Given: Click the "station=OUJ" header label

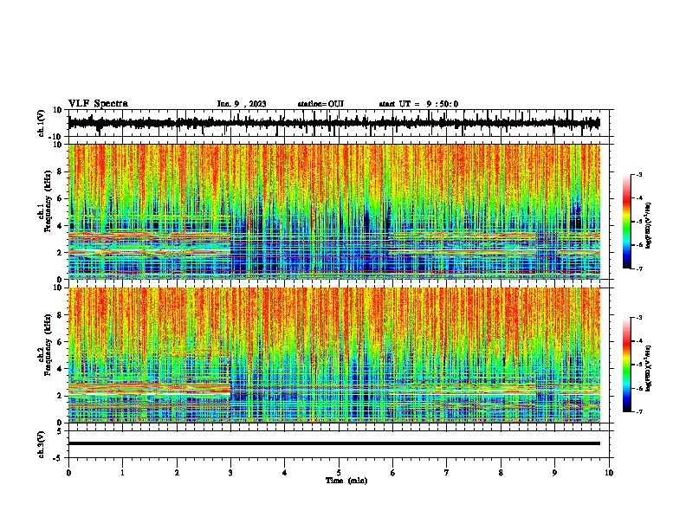Looking at the screenshot, I should click(320, 104).
